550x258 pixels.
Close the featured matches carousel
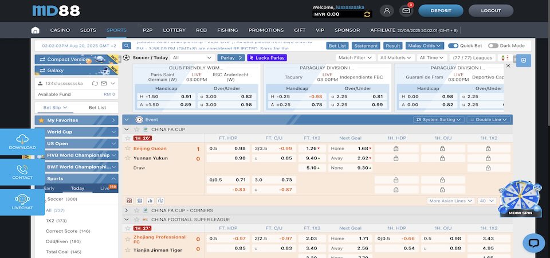(x=508, y=65)
